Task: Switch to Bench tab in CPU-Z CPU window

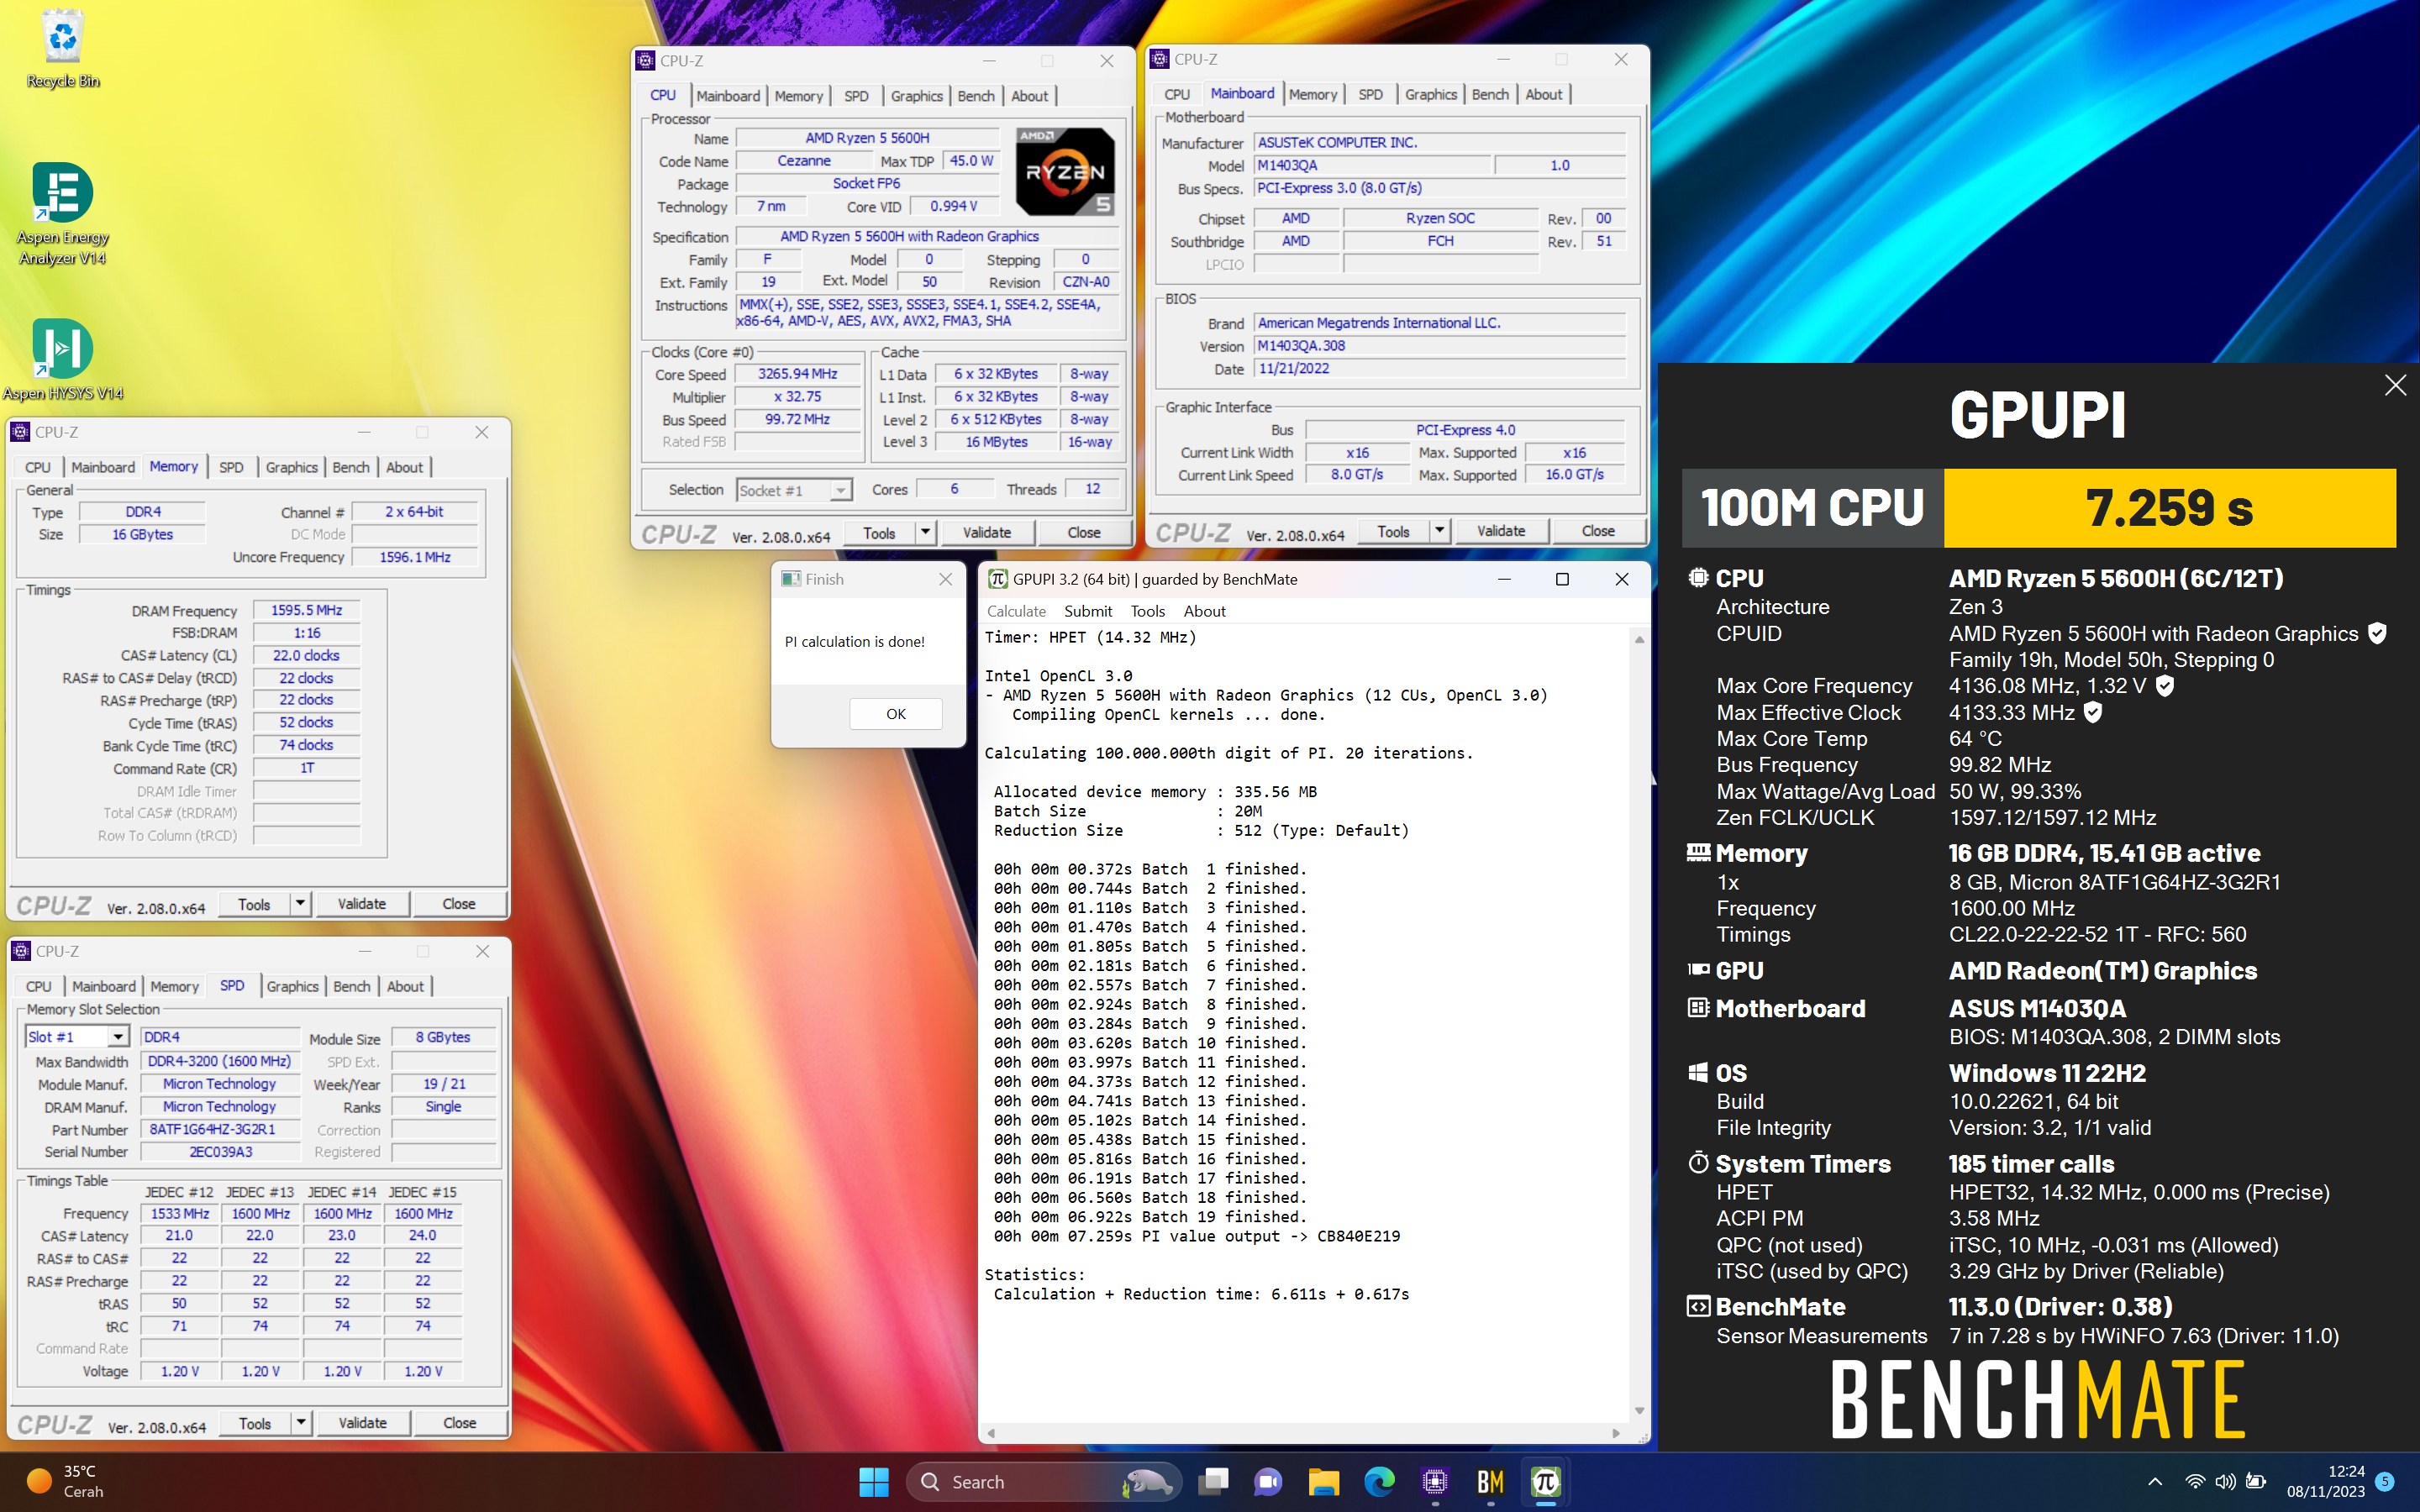Action: pyautogui.click(x=976, y=96)
